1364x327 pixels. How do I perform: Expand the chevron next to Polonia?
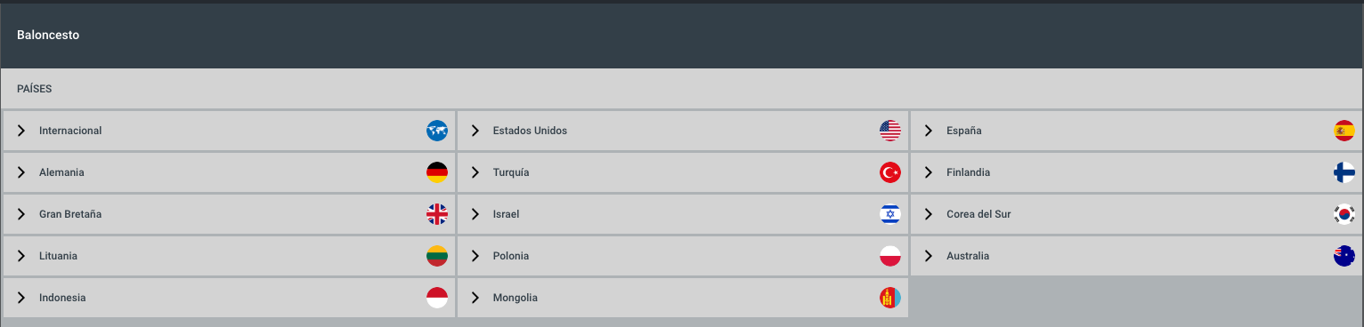tap(475, 256)
